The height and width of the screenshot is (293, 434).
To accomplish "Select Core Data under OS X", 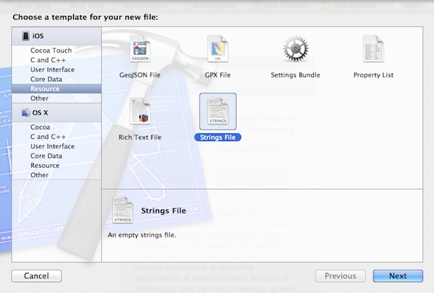I will click(x=46, y=156).
